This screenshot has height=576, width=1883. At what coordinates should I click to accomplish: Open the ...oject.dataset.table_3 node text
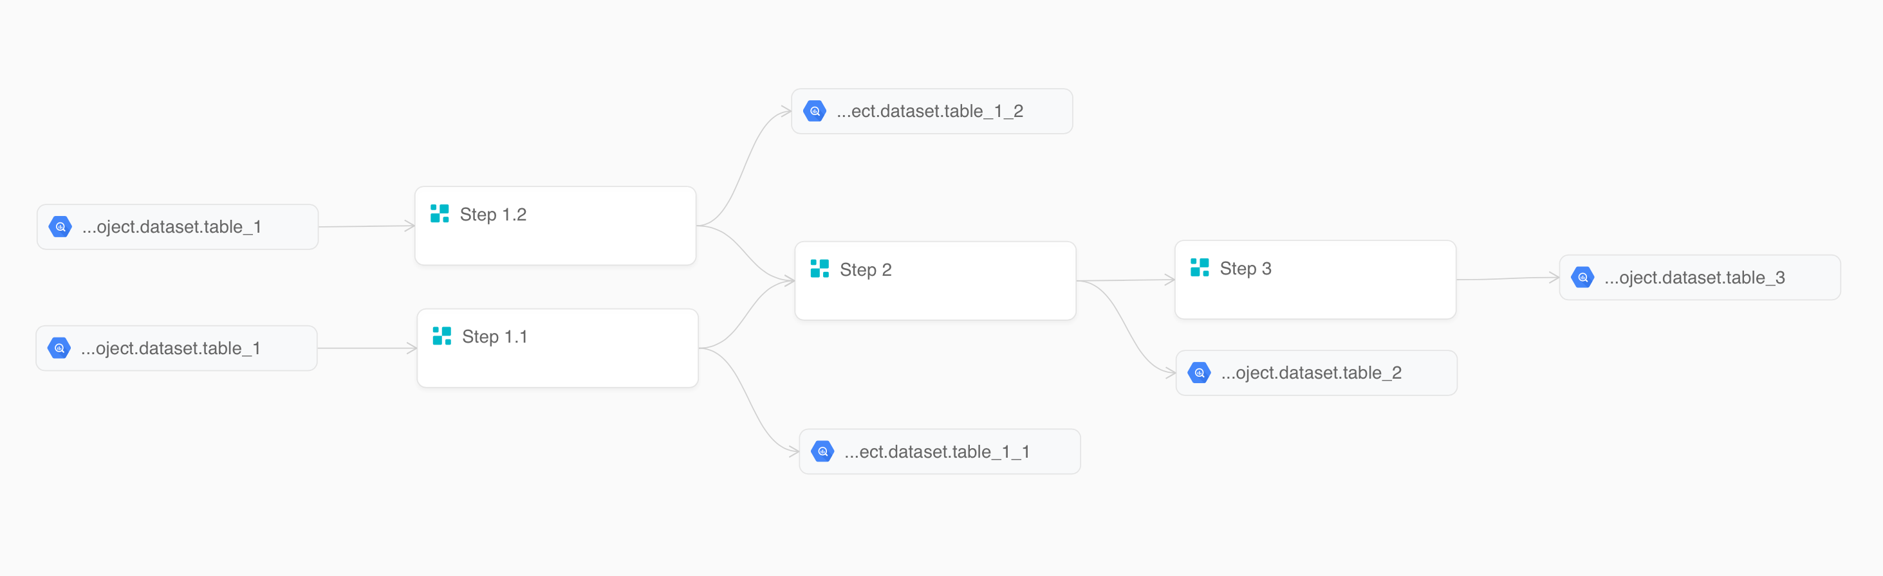pyautogui.click(x=1694, y=278)
